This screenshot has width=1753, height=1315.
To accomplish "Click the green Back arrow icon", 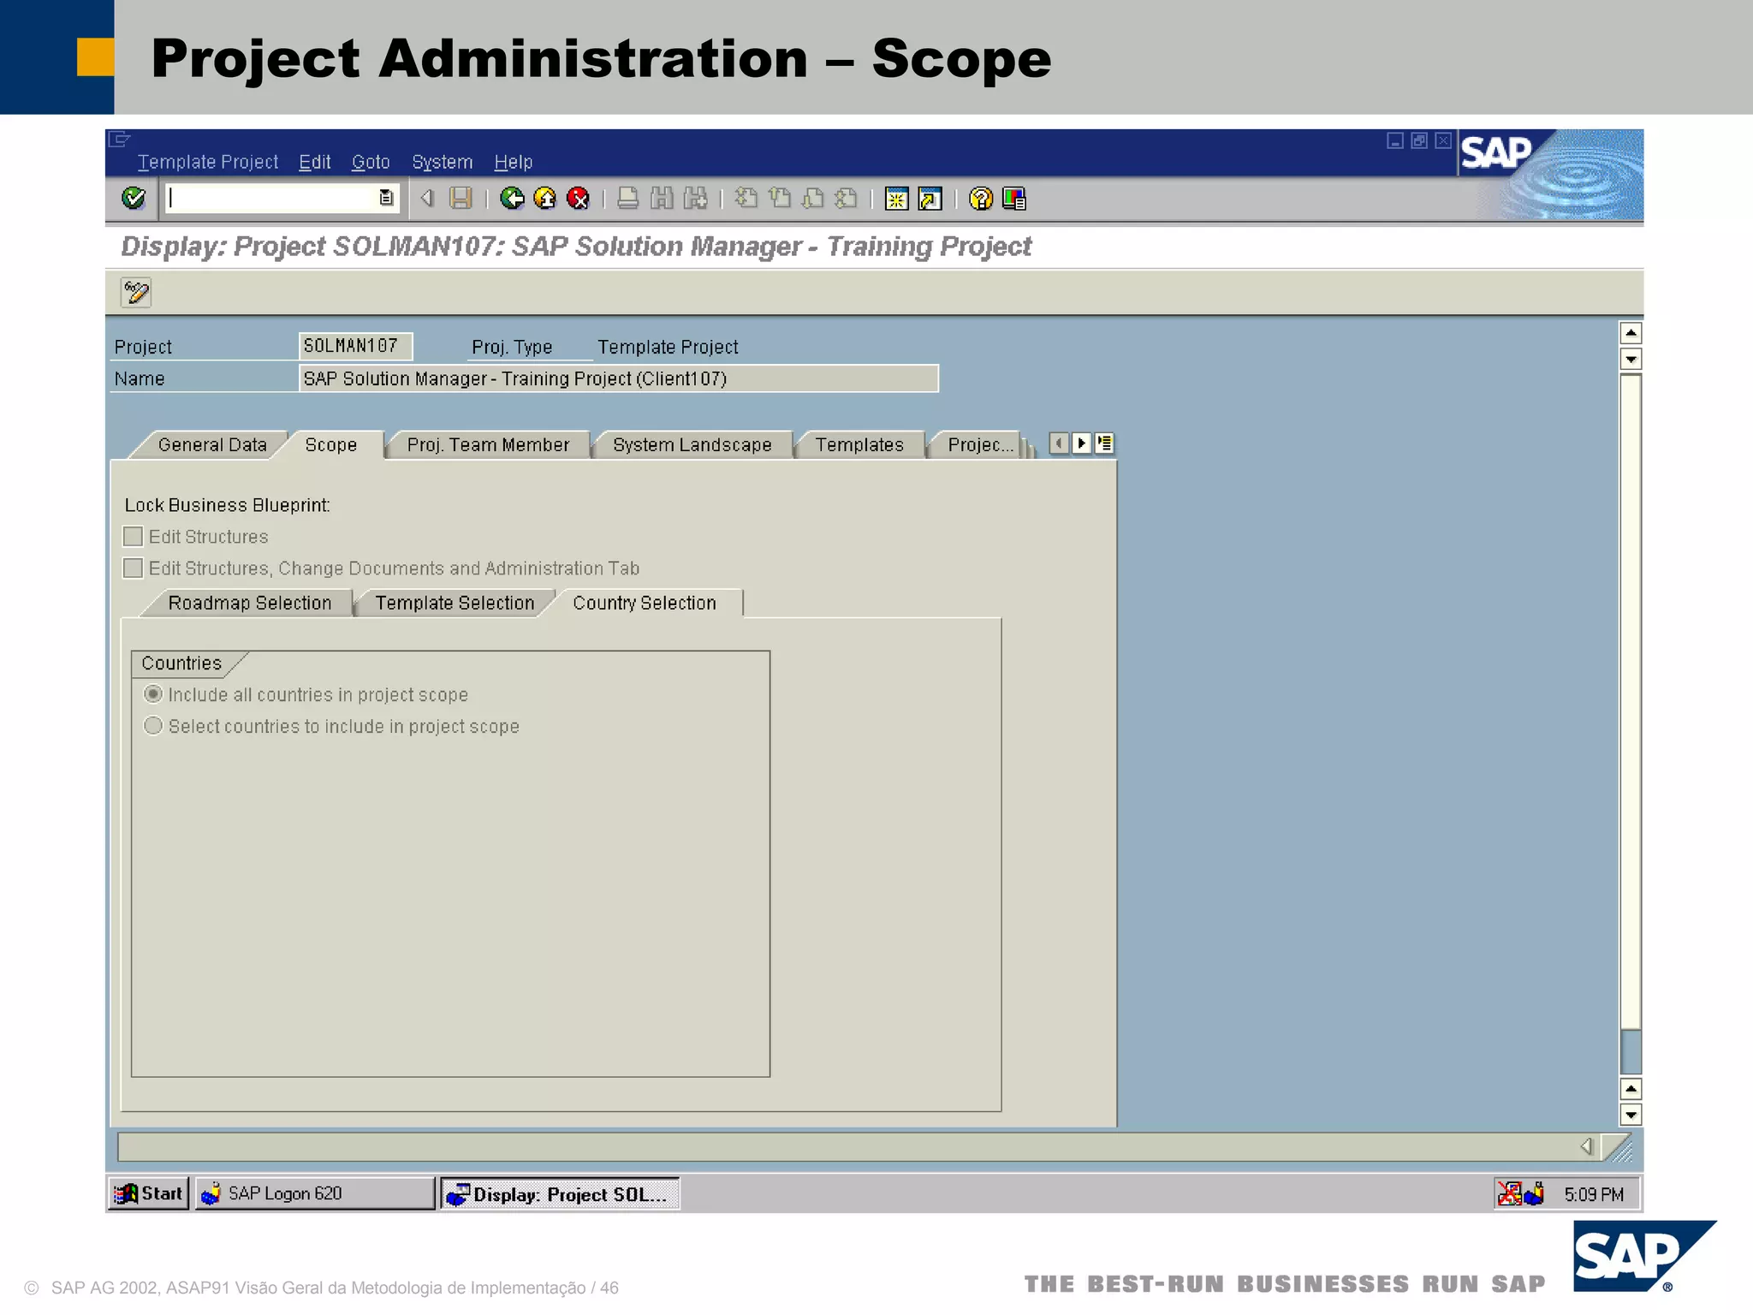I will click(x=512, y=199).
